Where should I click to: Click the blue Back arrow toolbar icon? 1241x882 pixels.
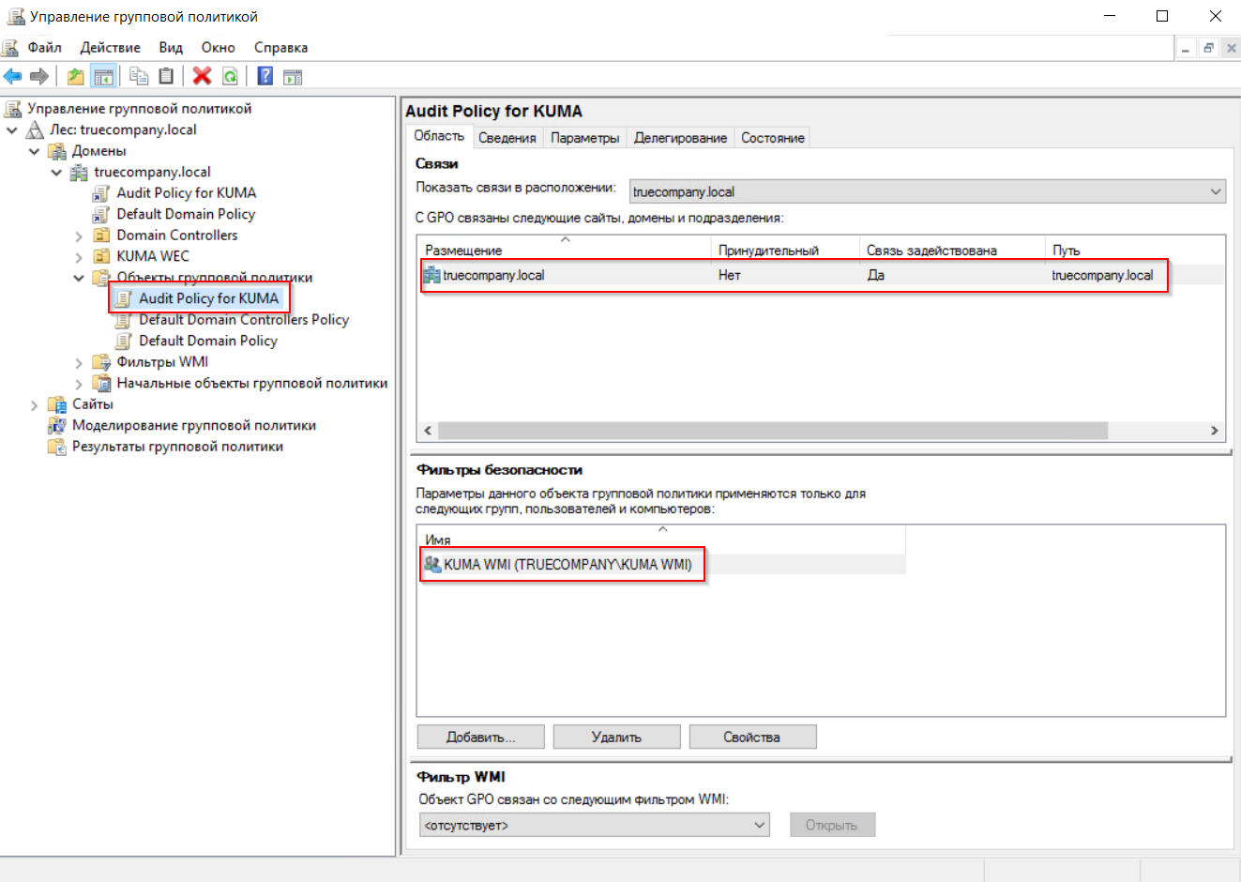coord(13,76)
